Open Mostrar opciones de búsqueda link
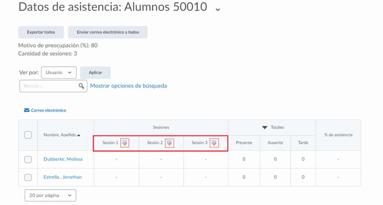The height and width of the screenshot is (205, 383). coord(128,86)
